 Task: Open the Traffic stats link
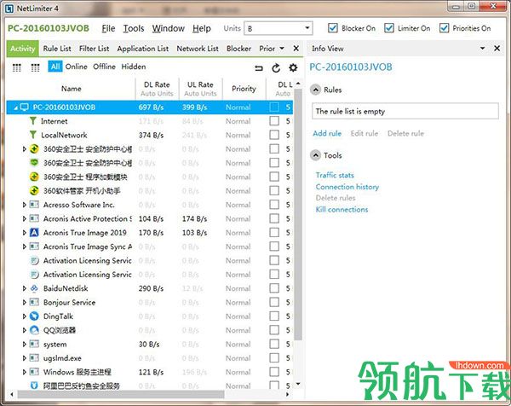coord(335,175)
